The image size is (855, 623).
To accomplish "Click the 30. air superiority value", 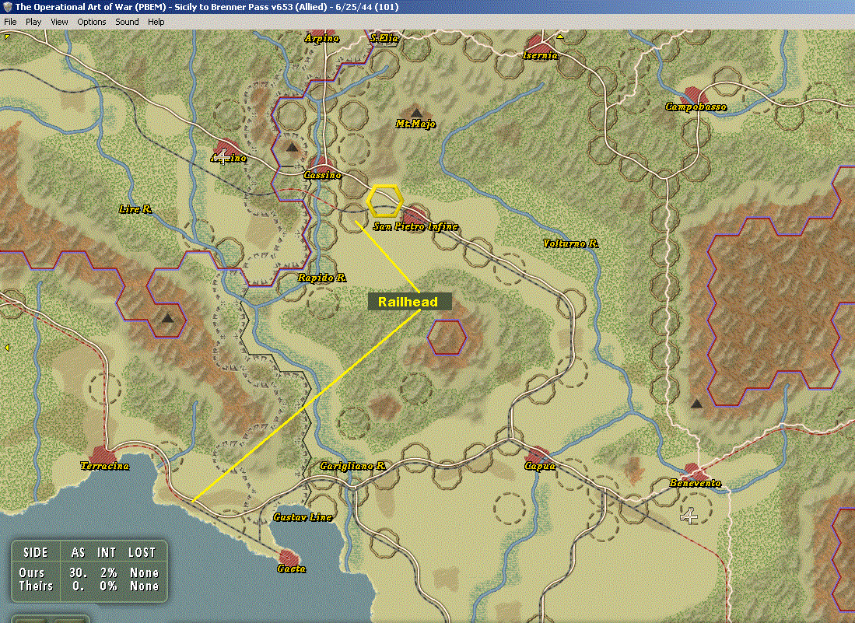I will pos(79,573).
